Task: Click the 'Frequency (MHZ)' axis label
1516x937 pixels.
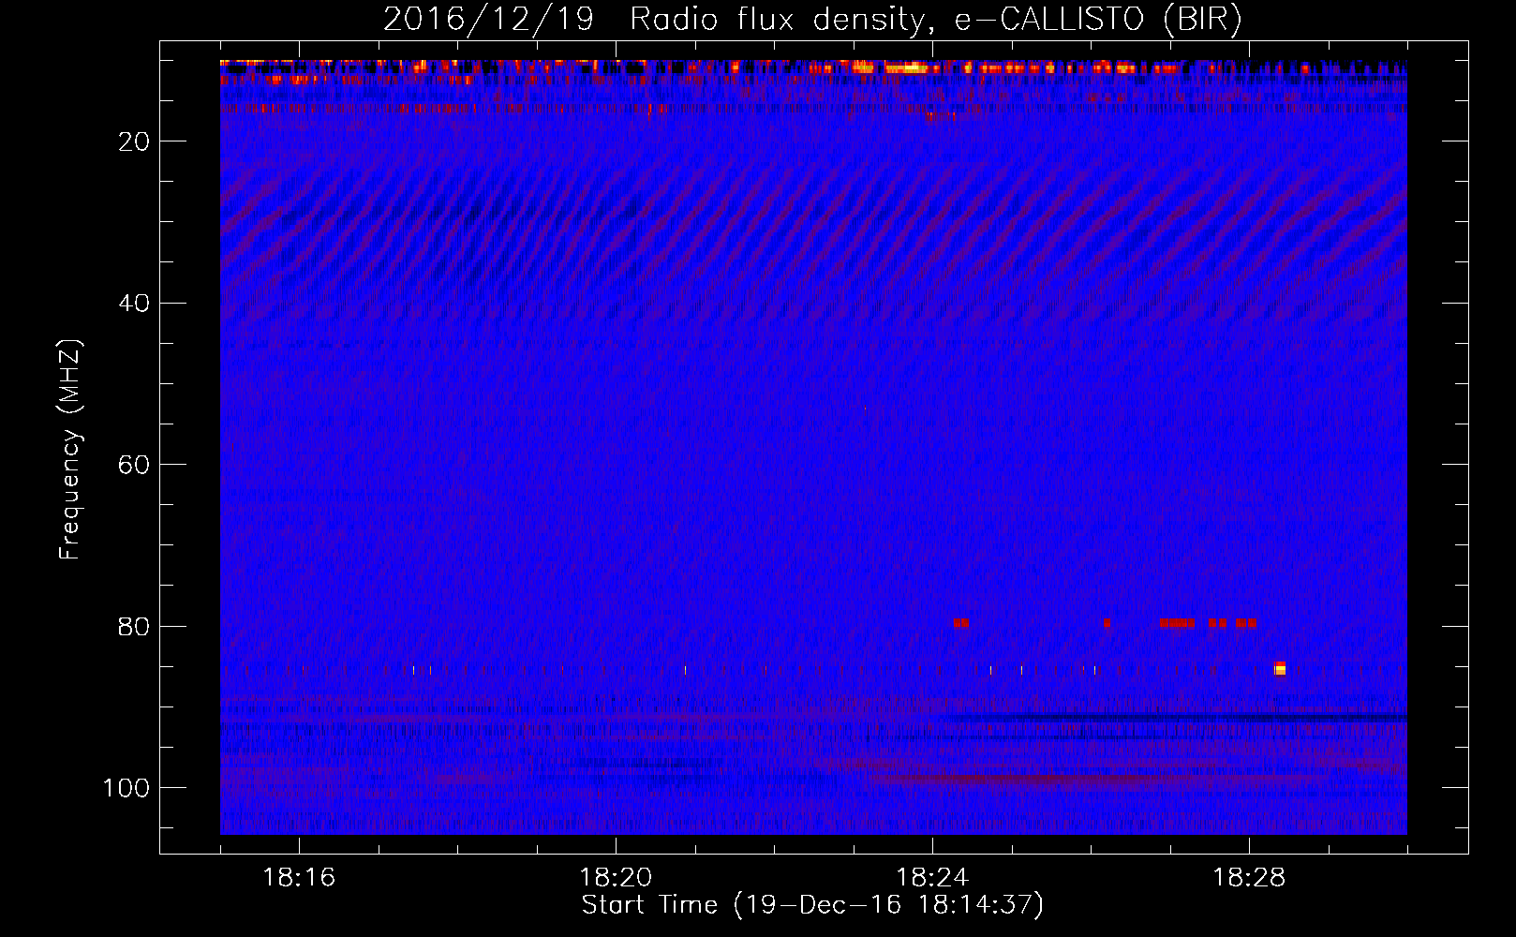Action: pos(70,450)
